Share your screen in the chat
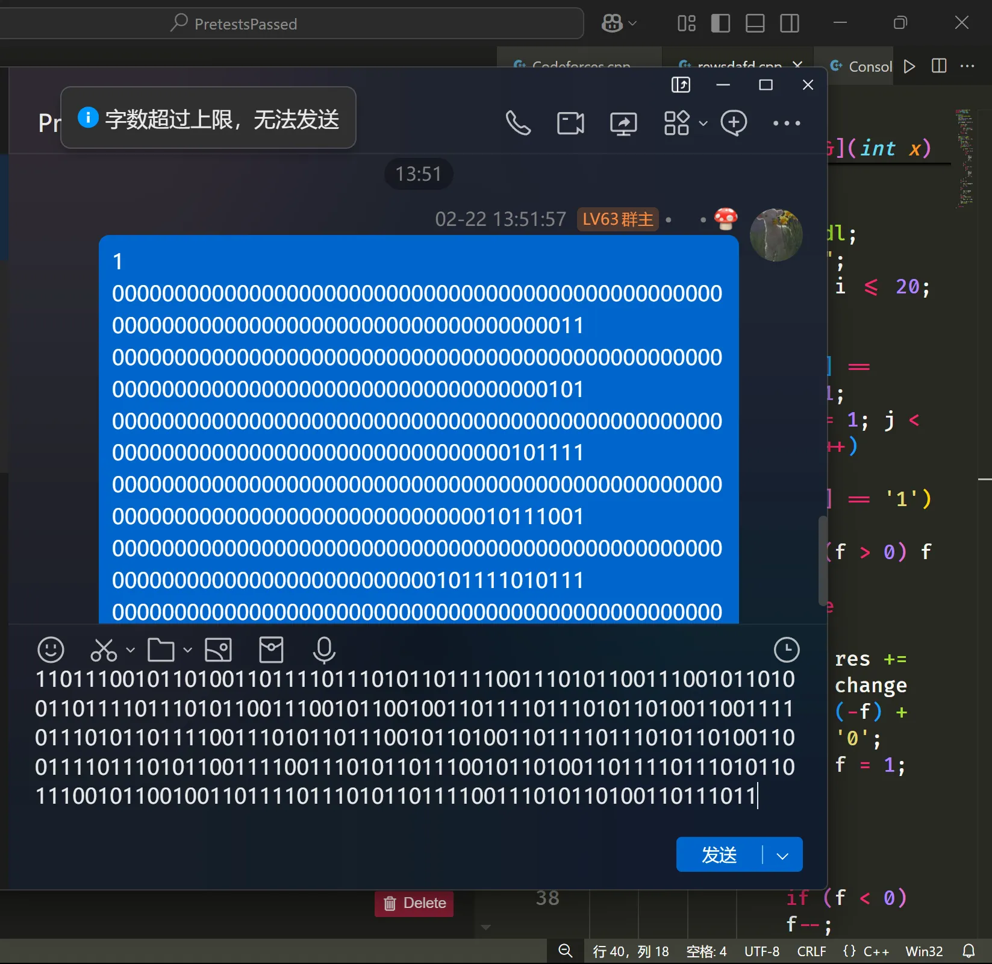Screen dimensions: 992x964 (623, 123)
